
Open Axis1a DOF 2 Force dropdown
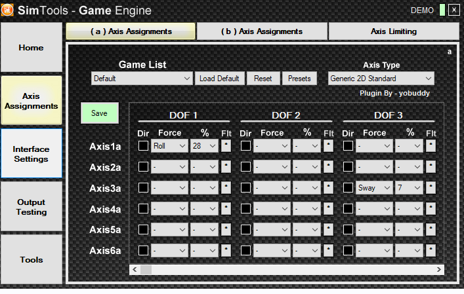(x=272, y=146)
